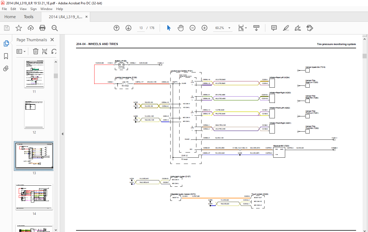Screen dimensions: 368x232
Task: Show Page Thumbnails sidebar icon
Action: pyautogui.click(x=6, y=43)
